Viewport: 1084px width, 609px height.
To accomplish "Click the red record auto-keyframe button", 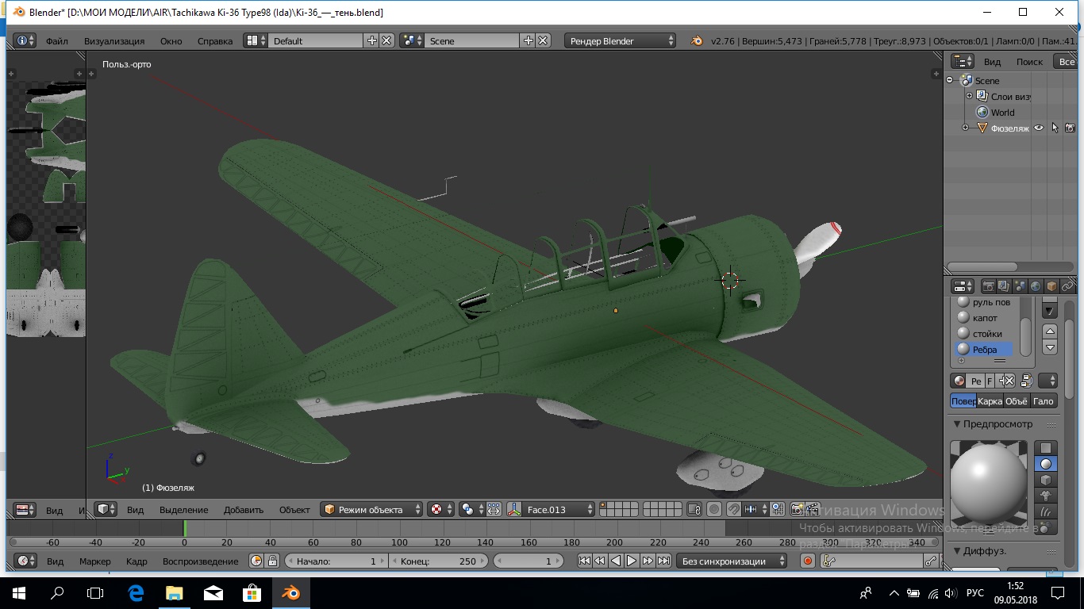I will [808, 561].
